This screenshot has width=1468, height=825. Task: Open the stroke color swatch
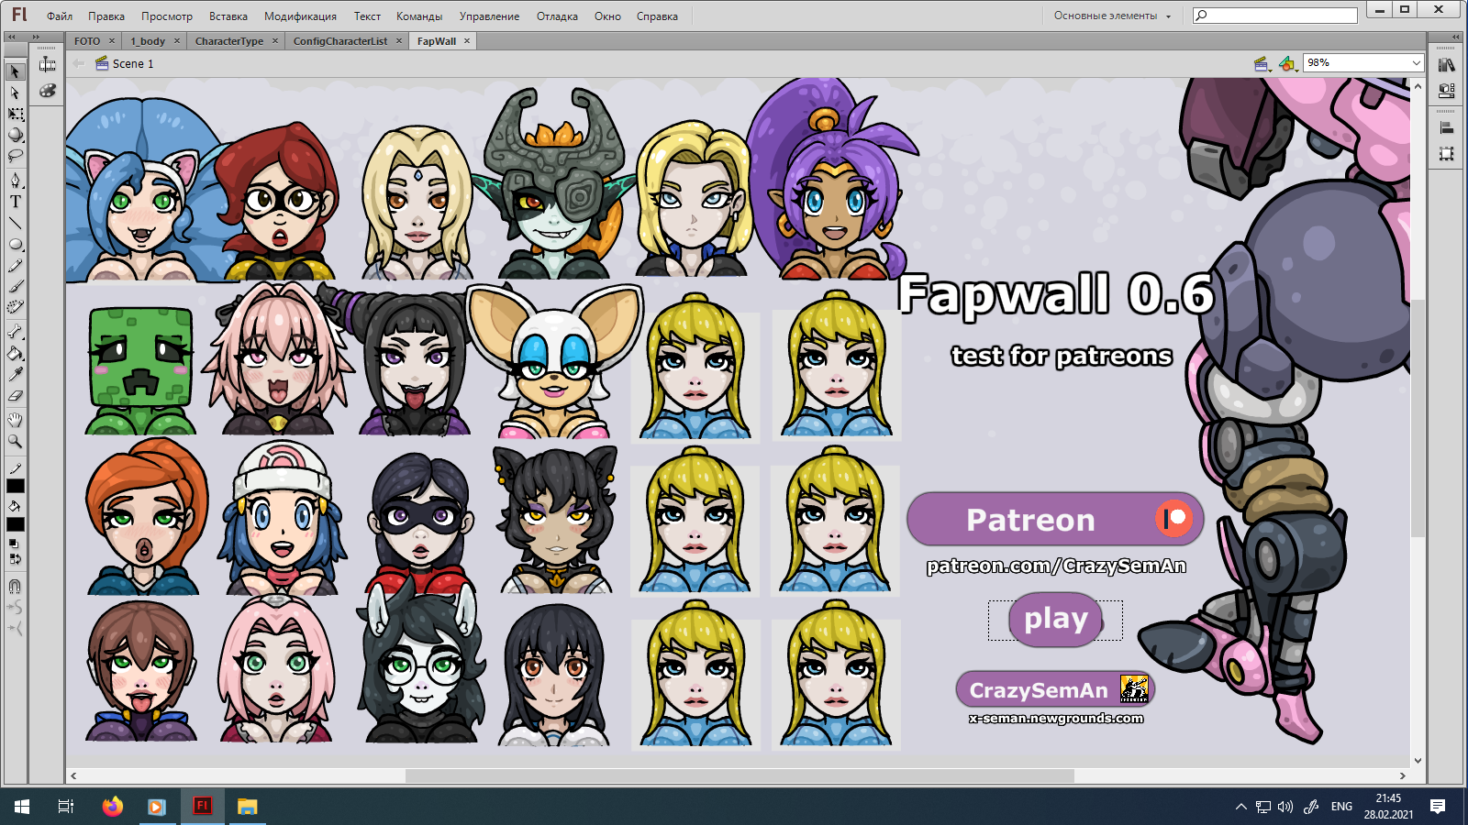coord(16,486)
